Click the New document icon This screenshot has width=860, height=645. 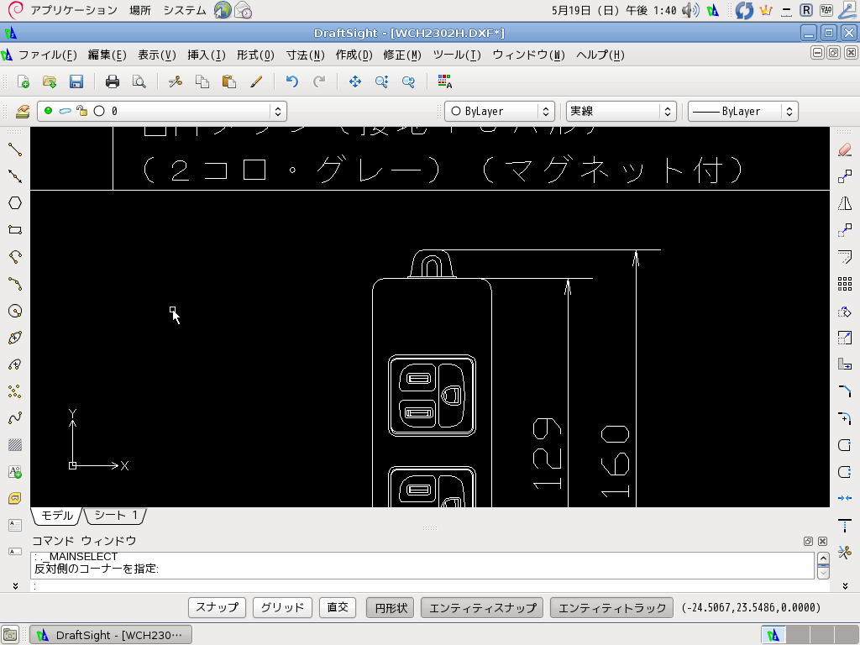pos(23,81)
